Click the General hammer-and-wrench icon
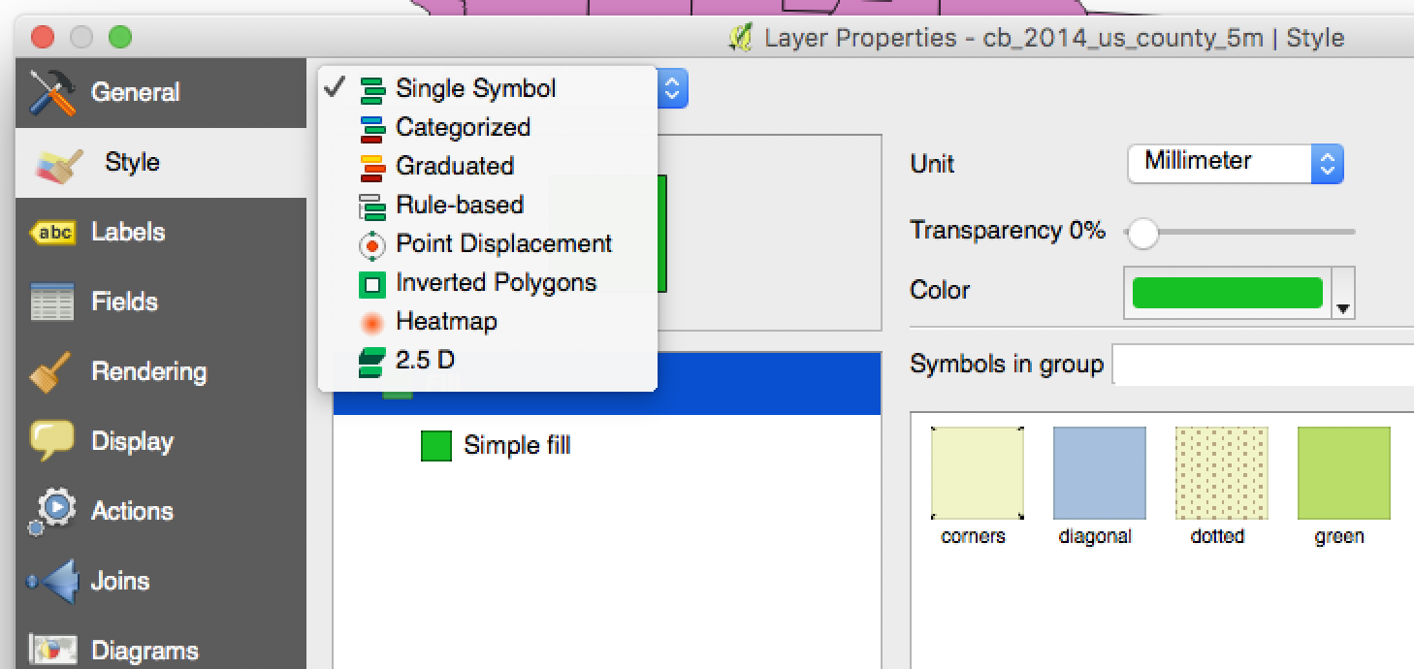Viewport: 1414px width, 669px height. 52,92
